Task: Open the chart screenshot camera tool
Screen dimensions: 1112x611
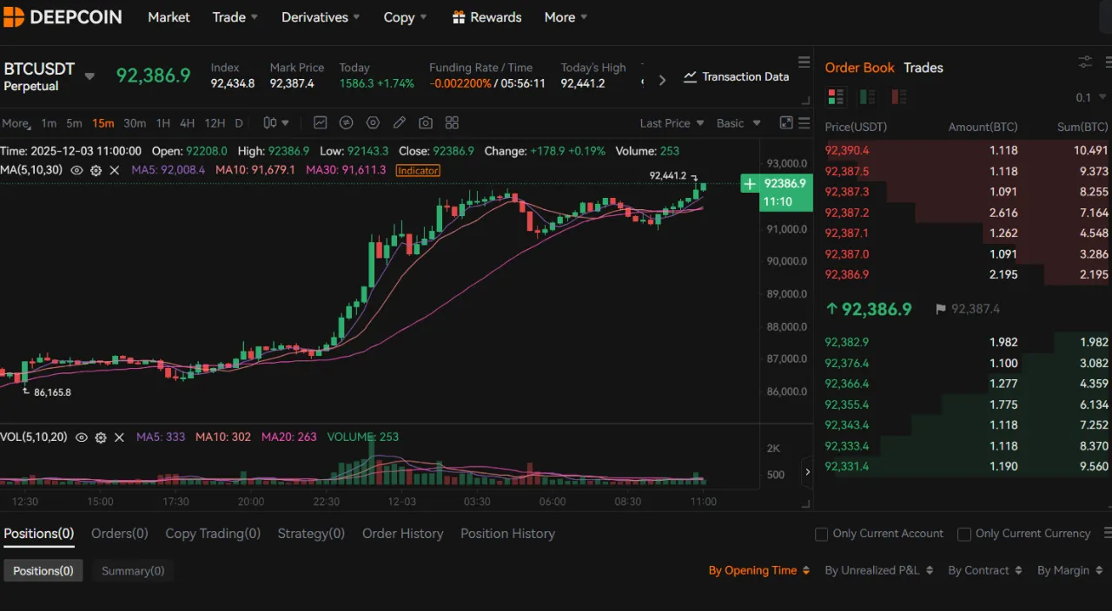Action: coord(426,123)
